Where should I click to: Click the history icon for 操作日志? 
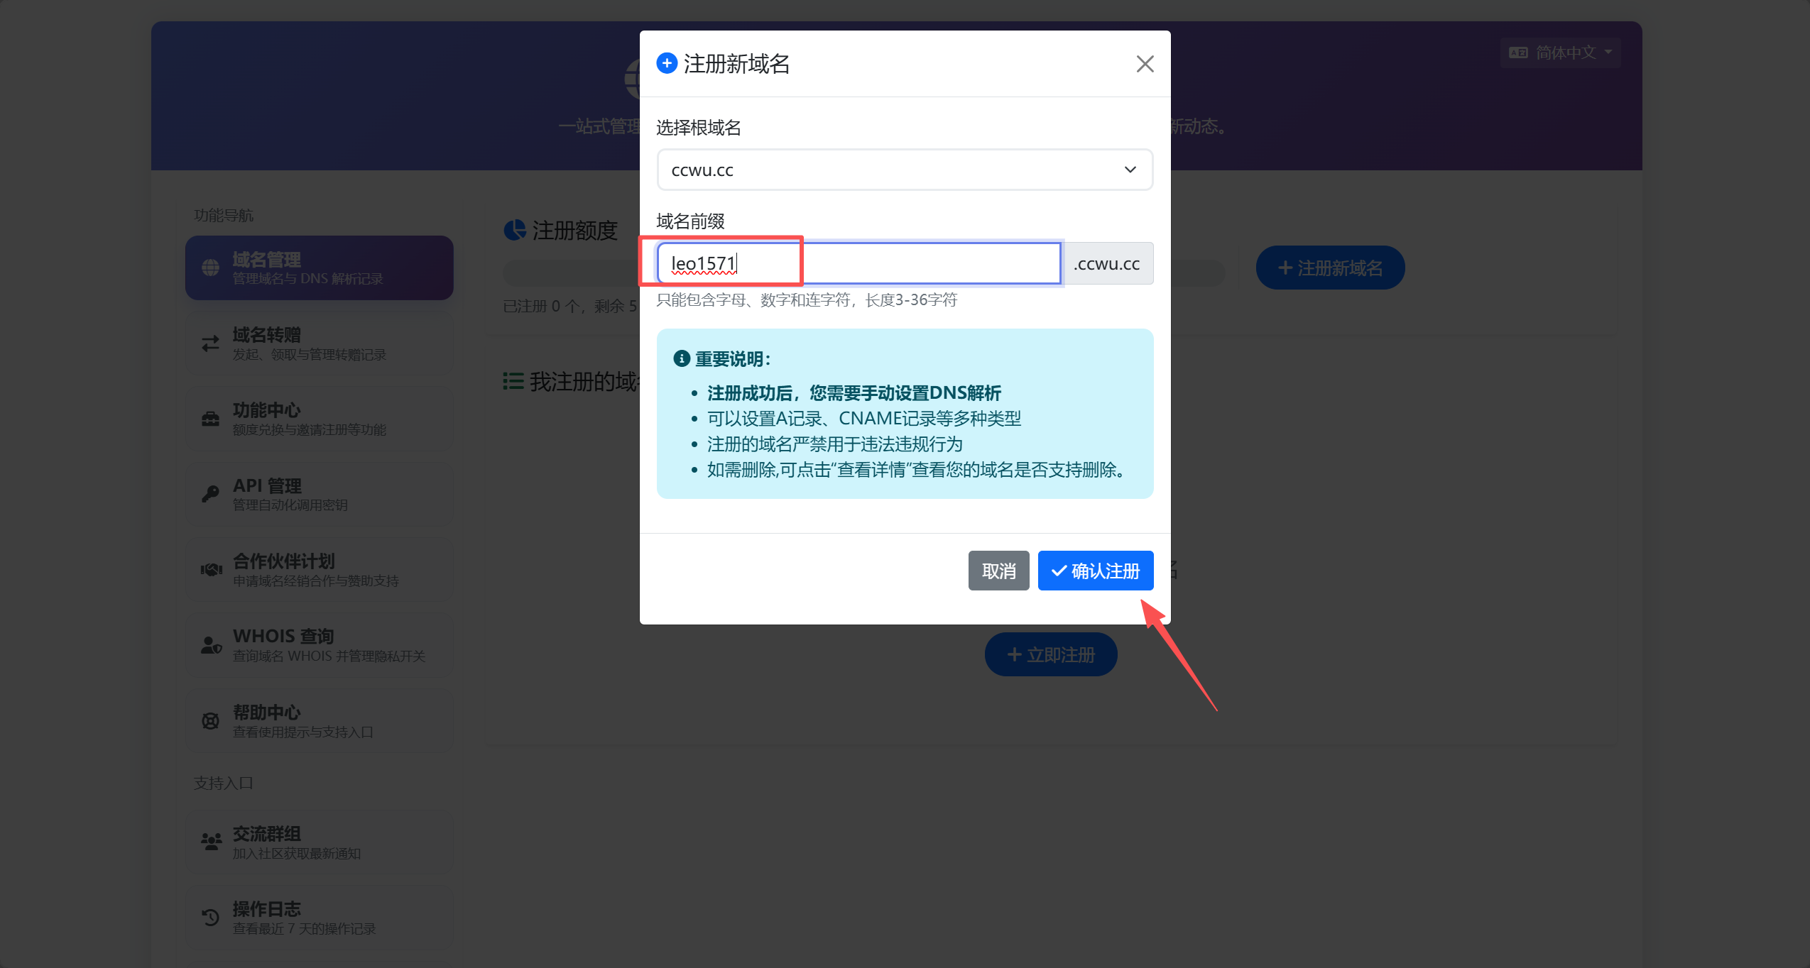(x=210, y=917)
